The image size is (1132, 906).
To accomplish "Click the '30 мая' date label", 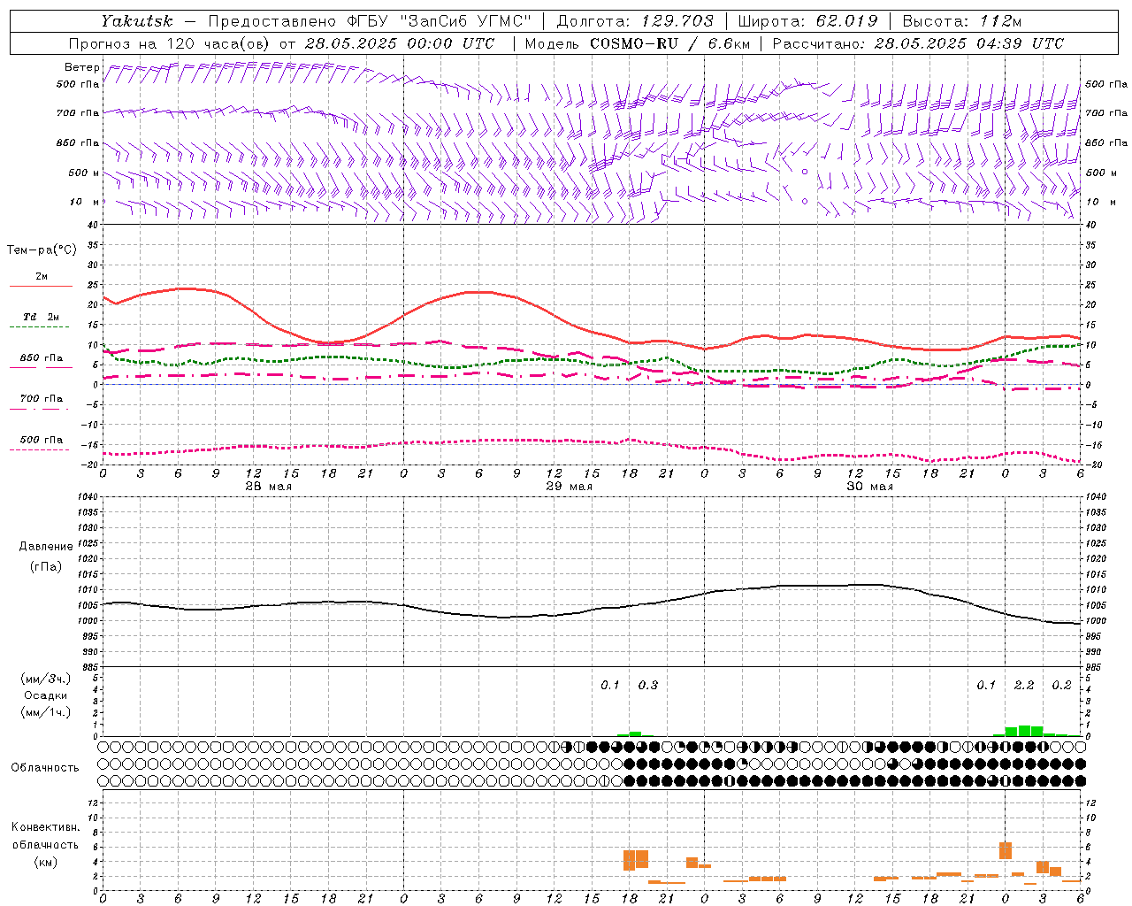I will click(869, 487).
